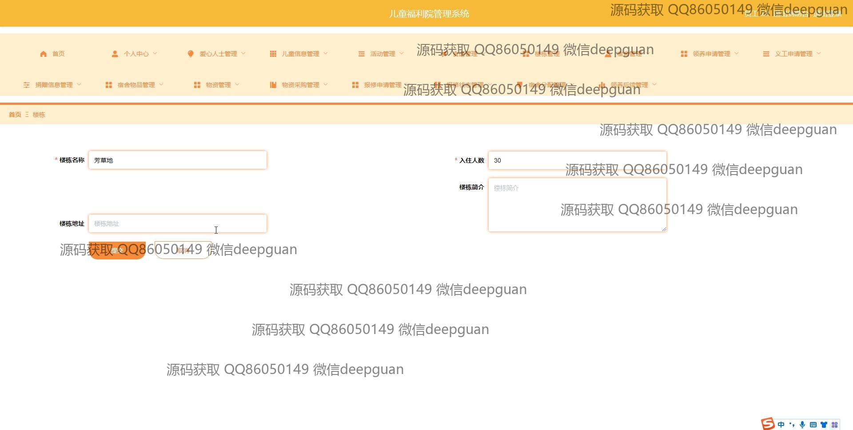Go to 首页 via the breadcrumb

[x=15, y=115]
